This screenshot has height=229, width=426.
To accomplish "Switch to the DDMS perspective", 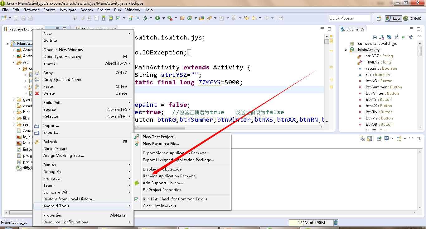I will click(412, 18).
